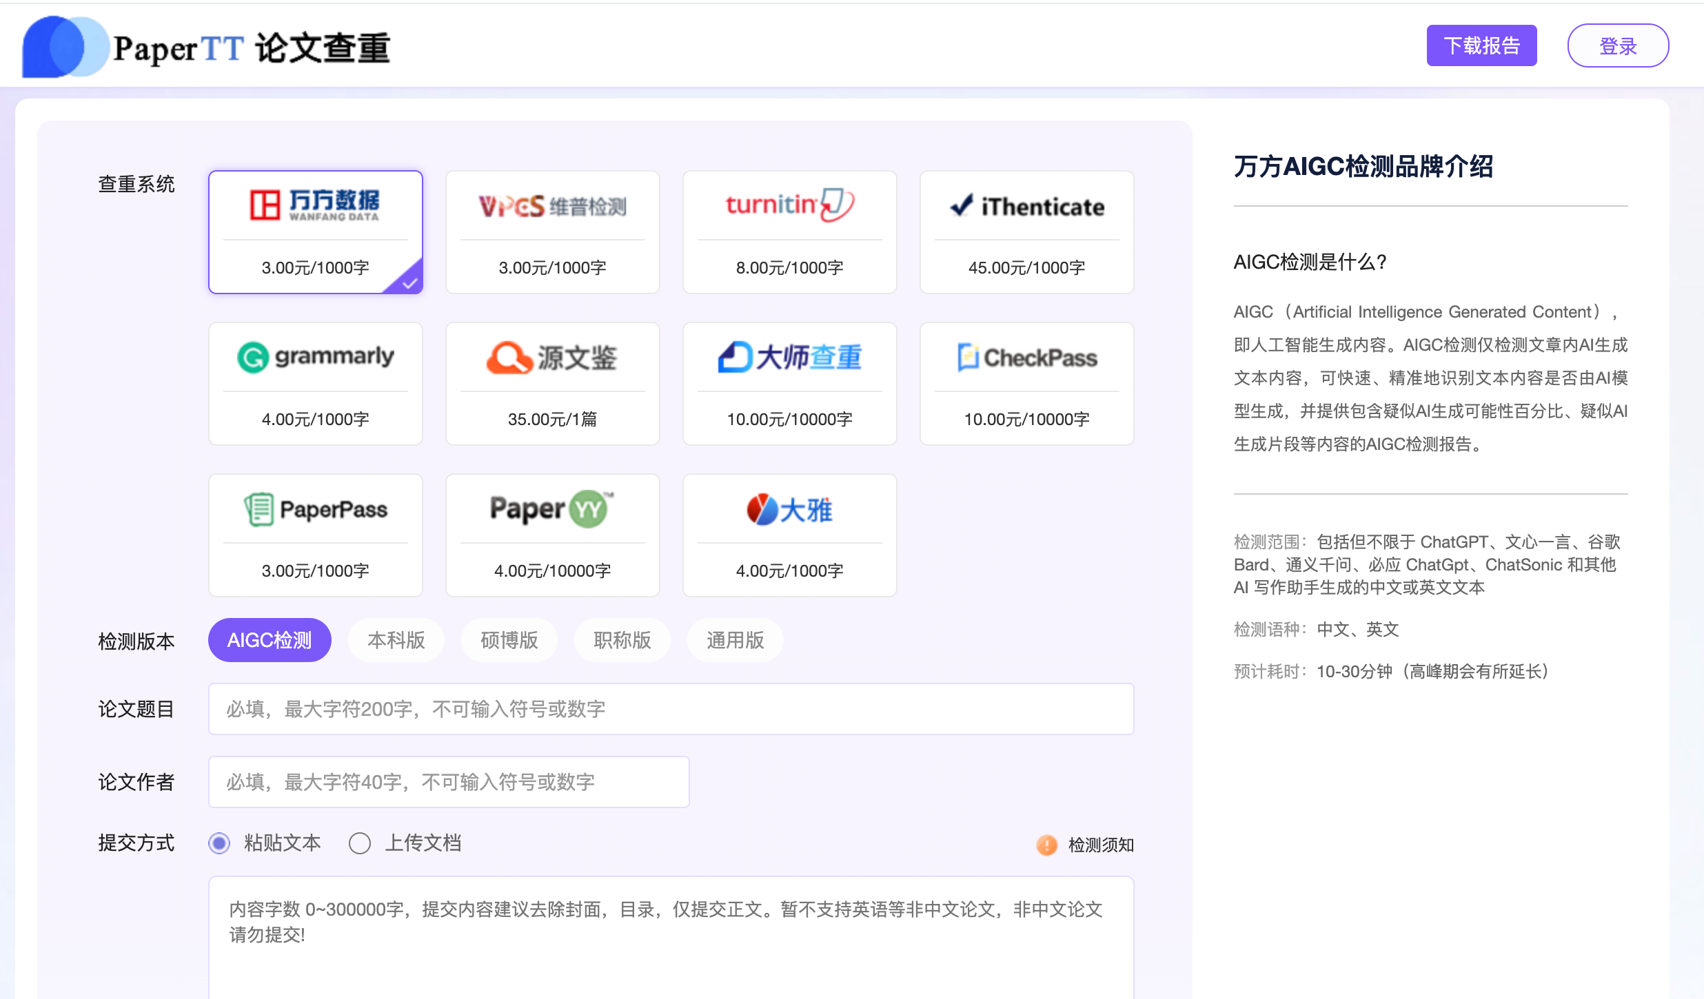Click the 预计耗时 10-30分钟 line

point(1392,671)
